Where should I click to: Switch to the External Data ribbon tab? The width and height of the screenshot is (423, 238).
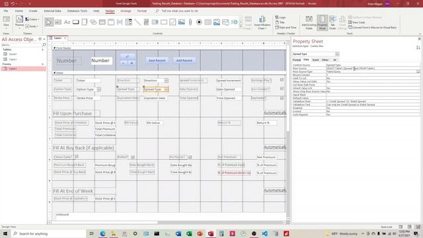coord(52,11)
